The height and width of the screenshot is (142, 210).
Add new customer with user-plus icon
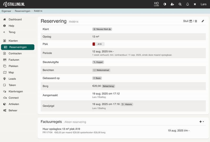172,4
